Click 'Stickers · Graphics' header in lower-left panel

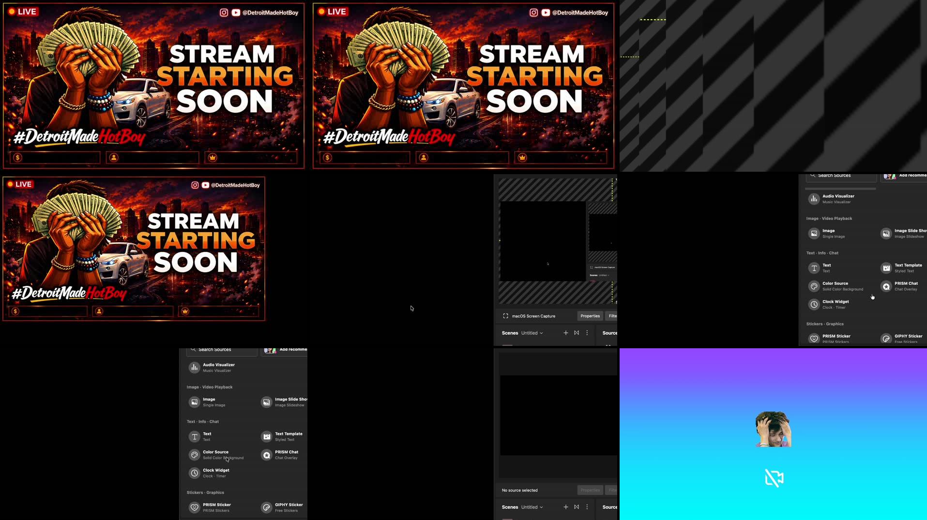tap(205, 492)
